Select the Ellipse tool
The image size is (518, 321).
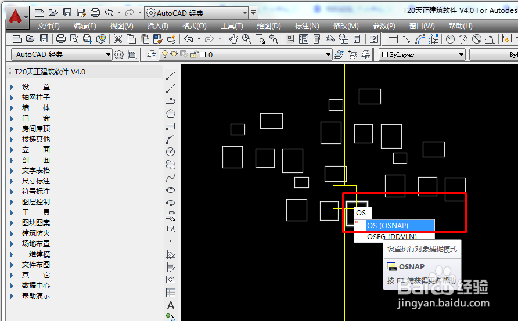tap(171, 190)
